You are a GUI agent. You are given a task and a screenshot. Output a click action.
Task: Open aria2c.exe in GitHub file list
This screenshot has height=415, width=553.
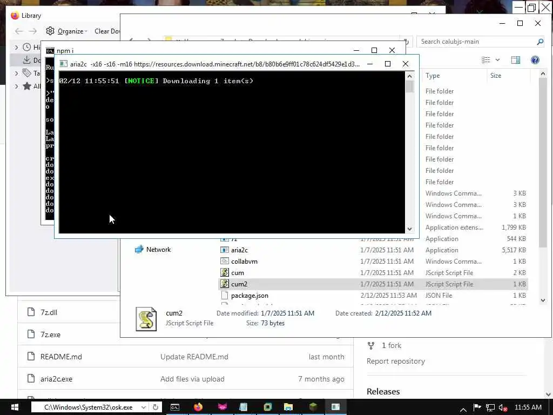pos(56,379)
